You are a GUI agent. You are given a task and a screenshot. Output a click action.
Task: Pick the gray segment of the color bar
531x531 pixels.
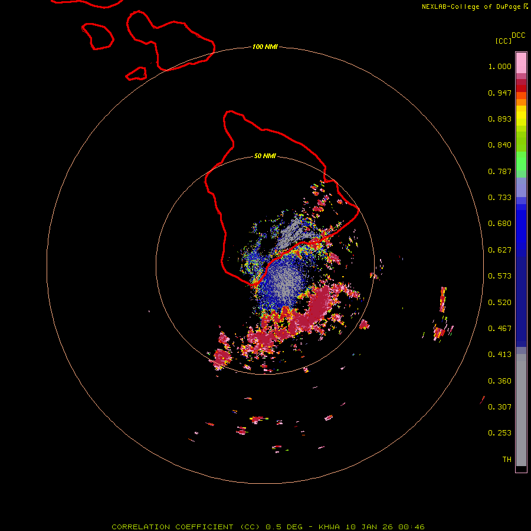click(521, 410)
